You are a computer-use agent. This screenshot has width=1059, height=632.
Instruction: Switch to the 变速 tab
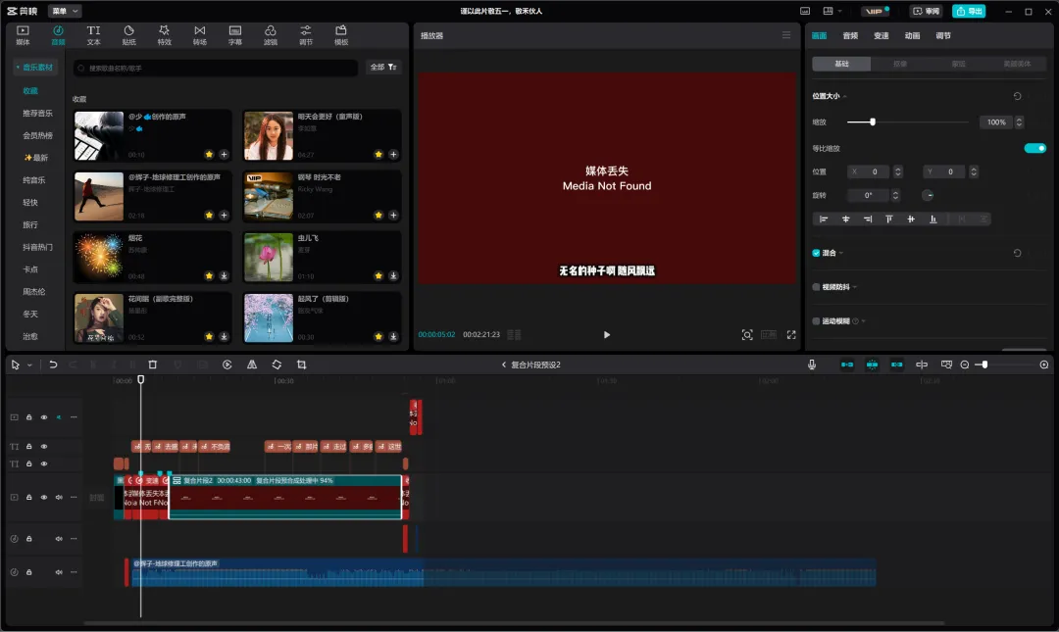(x=881, y=35)
